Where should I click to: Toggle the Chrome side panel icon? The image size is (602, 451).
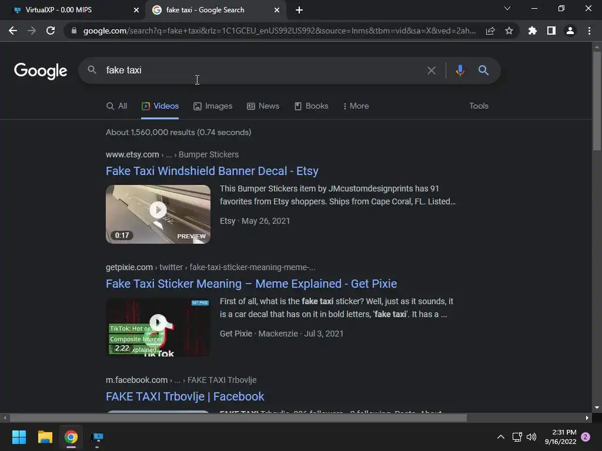point(551,31)
